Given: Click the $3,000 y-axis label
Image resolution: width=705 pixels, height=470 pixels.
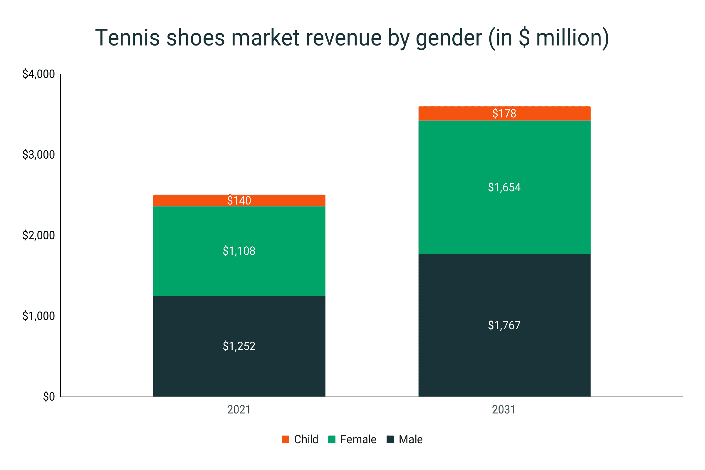Looking at the screenshot, I should (39, 155).
